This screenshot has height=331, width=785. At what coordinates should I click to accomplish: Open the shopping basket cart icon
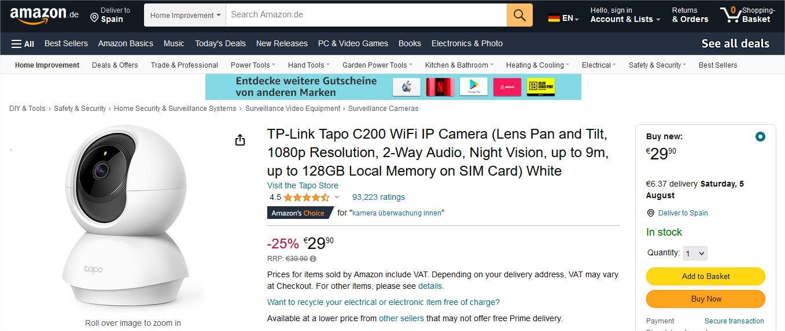[730, 14]
